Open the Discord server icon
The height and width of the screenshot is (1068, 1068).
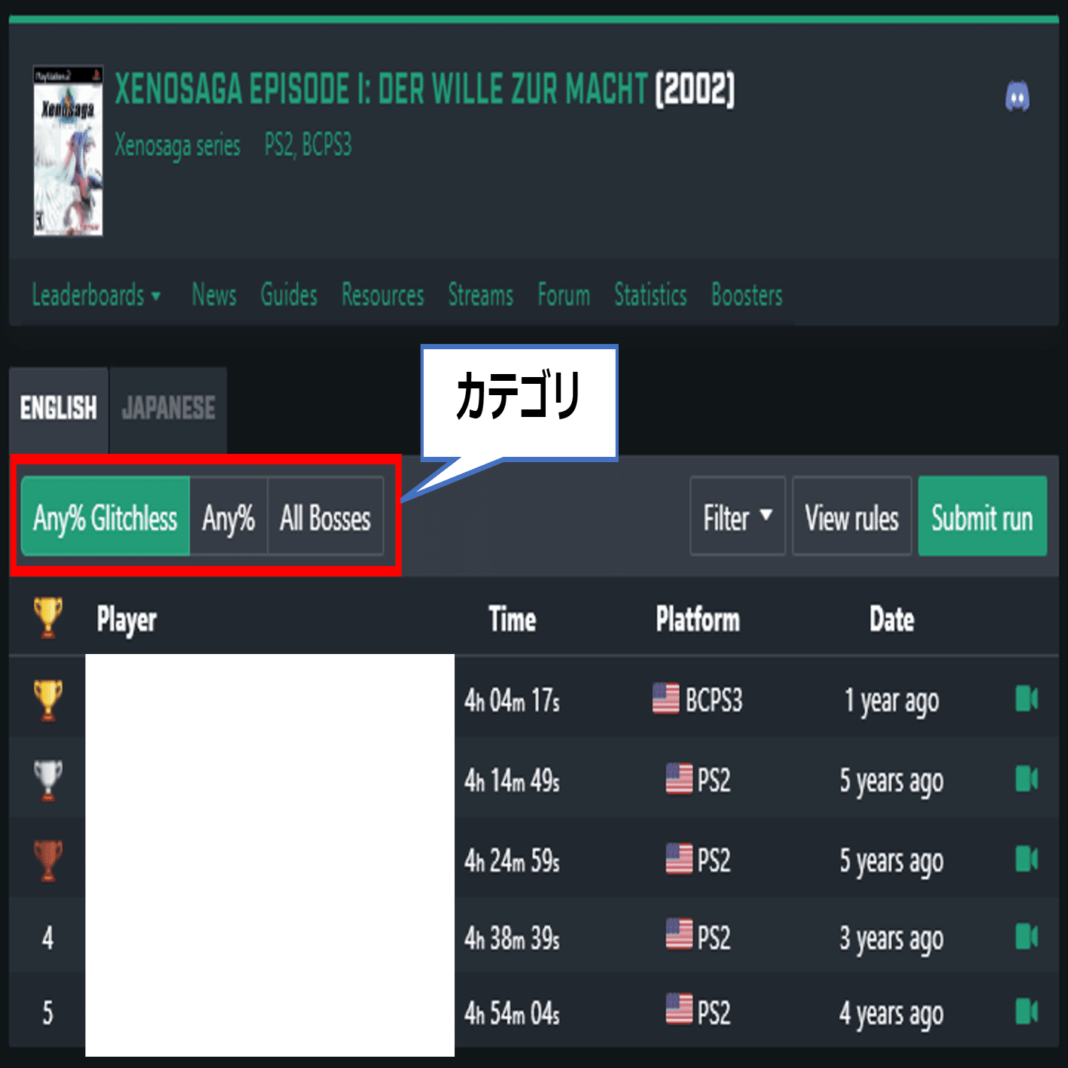pos(1018,96)
